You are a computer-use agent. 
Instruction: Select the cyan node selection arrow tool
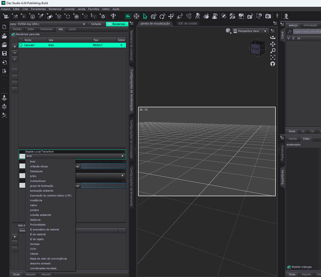pyautogui.click(x=145, y=16)
